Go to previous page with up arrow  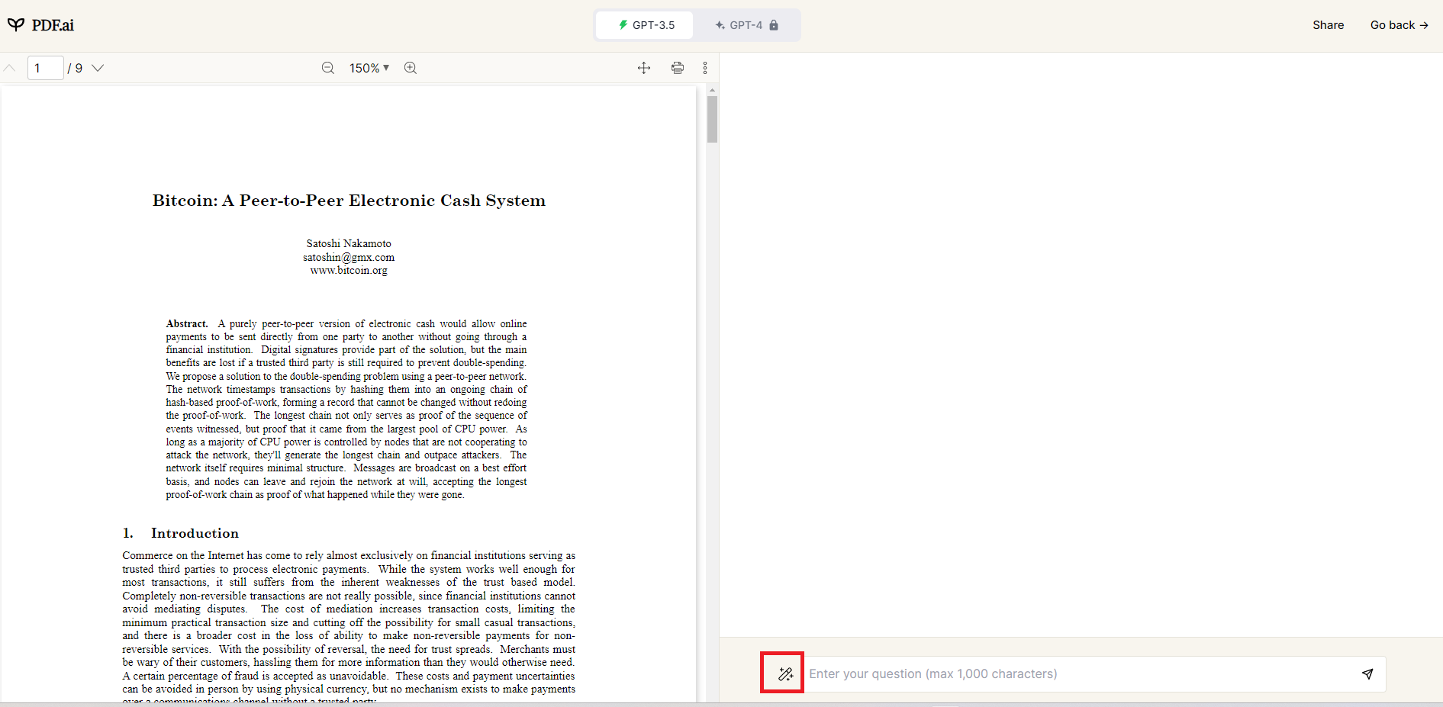coord(10,68)
